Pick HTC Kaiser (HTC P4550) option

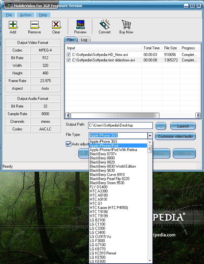[118, 207]
